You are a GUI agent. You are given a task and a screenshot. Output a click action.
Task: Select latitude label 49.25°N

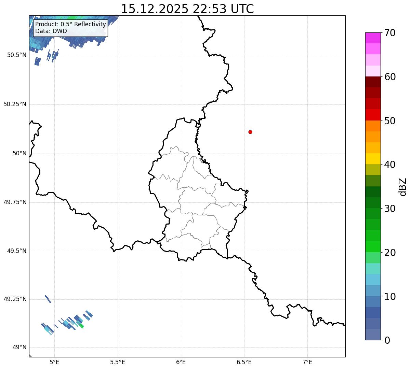tap(15, 299)
